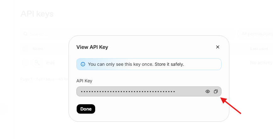
Task: Copy the API key with the copy icon
Action: (x=216, y=91)
